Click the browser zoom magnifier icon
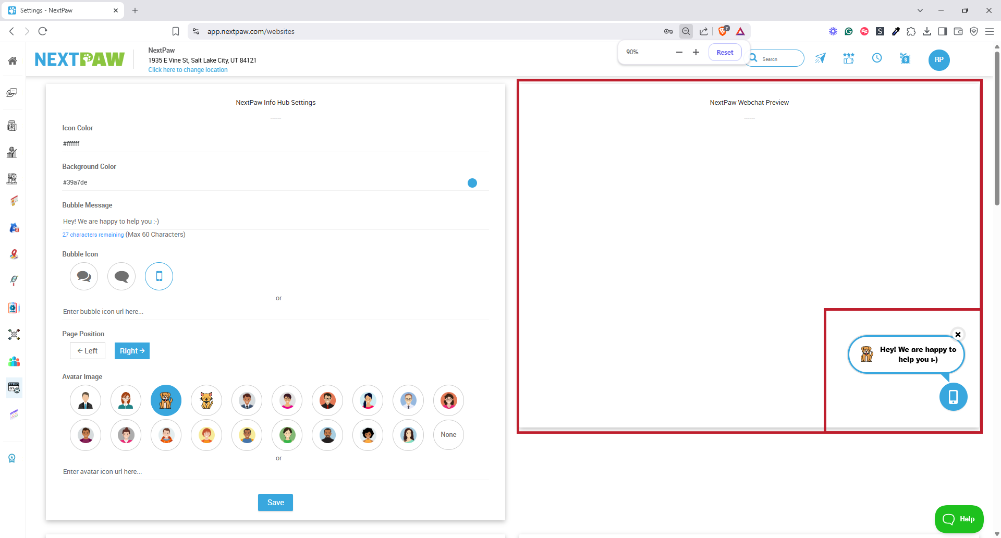 tap(686, 31)
